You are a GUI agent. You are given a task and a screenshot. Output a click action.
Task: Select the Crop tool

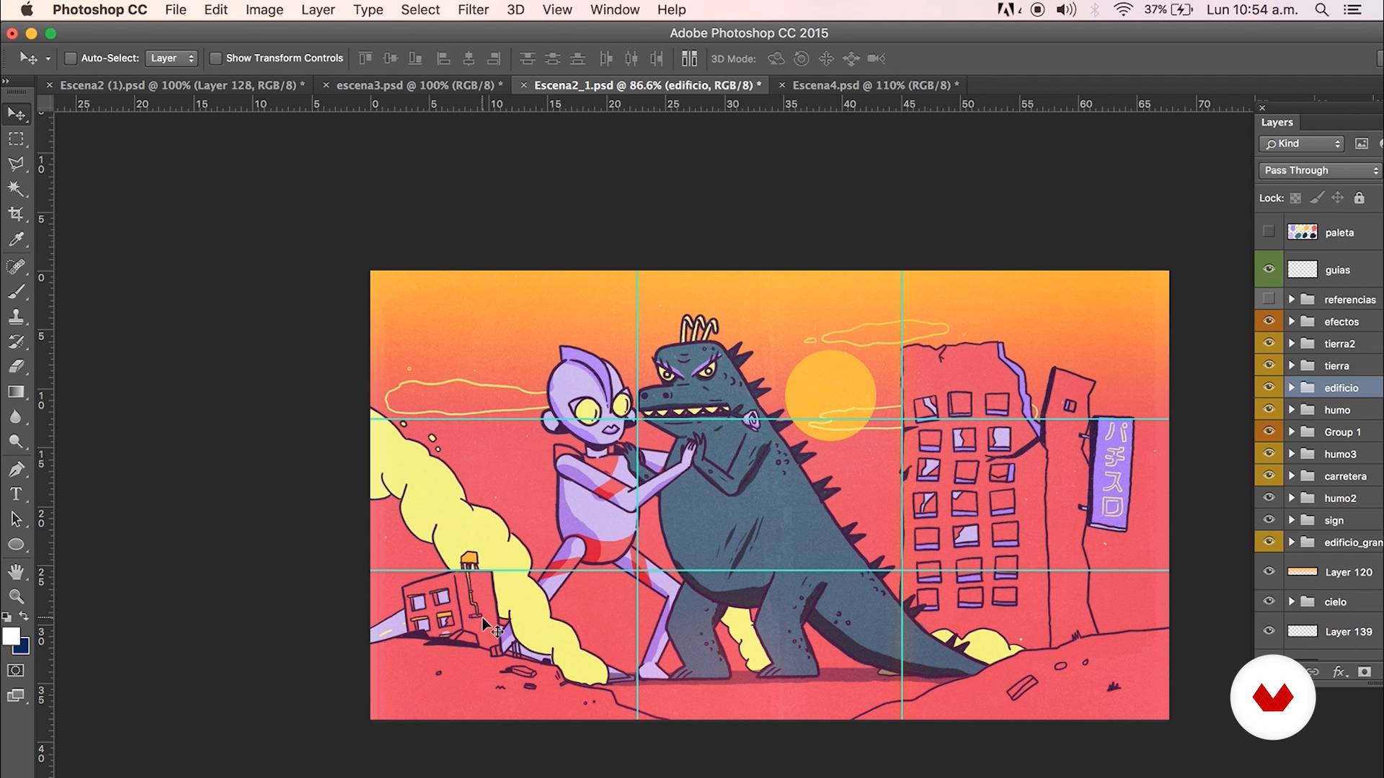[16, 214]
